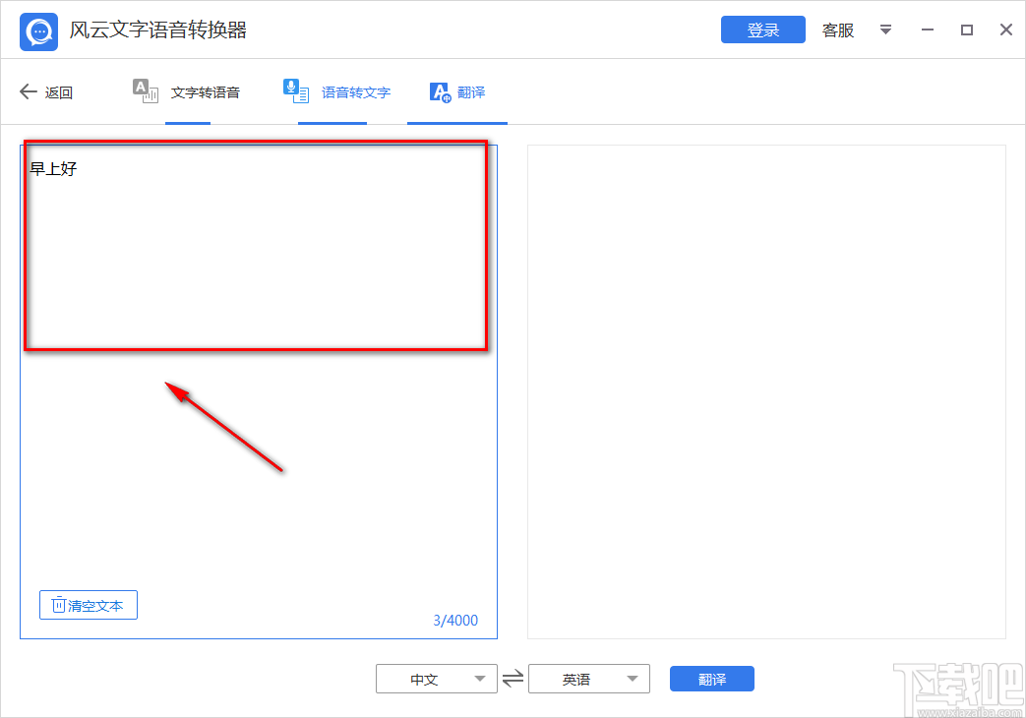The height and width of the screenshot is (718, 1026).
Task: Open the 中文 source language dropdown
Action: tap(437, 679)
